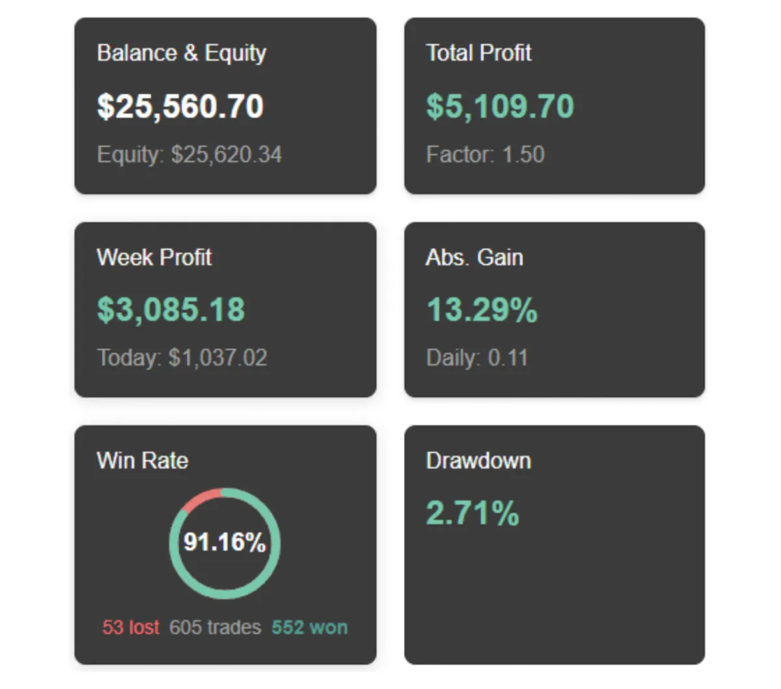
Task: Select the Factor: 1.50 label
Action: [485, 154]
